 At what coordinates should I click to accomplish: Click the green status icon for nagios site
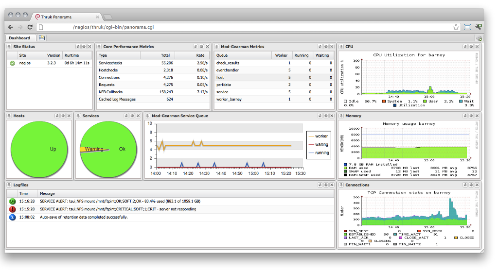(x=12, y=63)
